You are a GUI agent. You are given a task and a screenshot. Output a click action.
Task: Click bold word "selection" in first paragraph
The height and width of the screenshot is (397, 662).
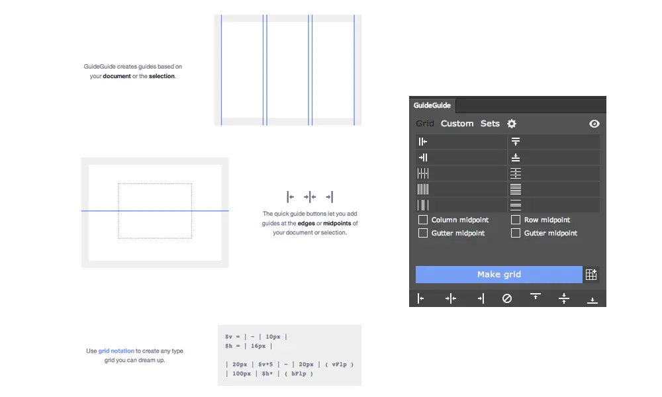pyautogui.click(x=162, y=76)
